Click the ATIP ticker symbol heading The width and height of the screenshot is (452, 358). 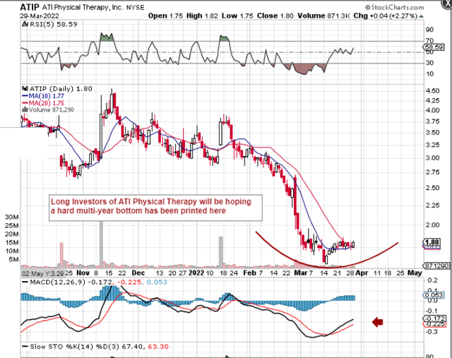[x=30, y=6]
